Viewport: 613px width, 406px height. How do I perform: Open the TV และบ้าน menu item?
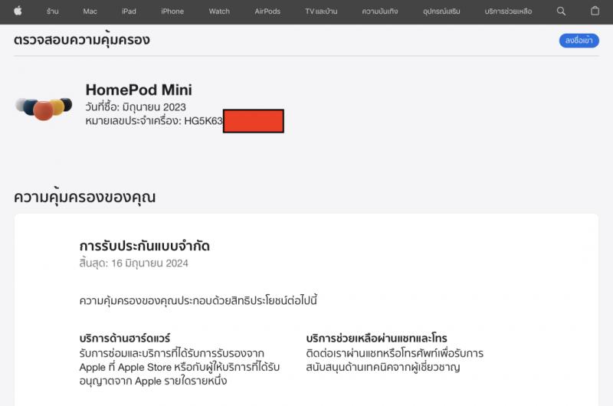pyautogui.click(x=321, y=11)
